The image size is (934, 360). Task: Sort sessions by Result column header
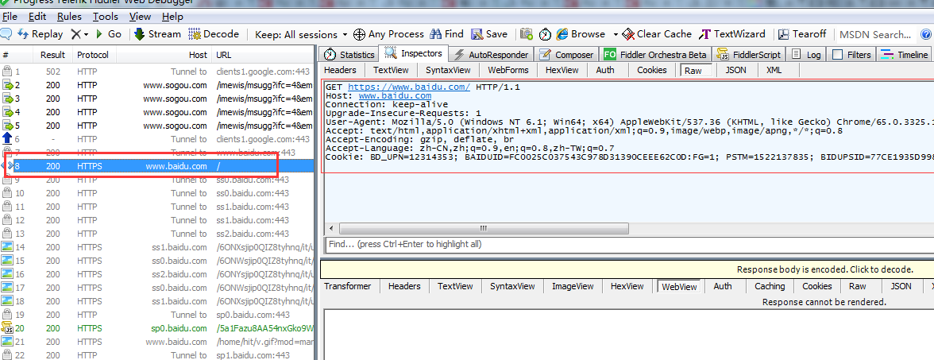[52, 55]
